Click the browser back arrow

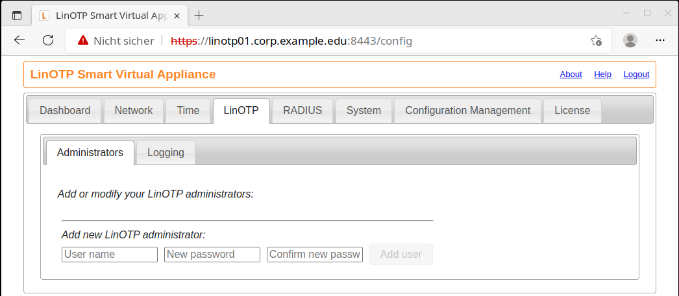(x=19, y=40)
